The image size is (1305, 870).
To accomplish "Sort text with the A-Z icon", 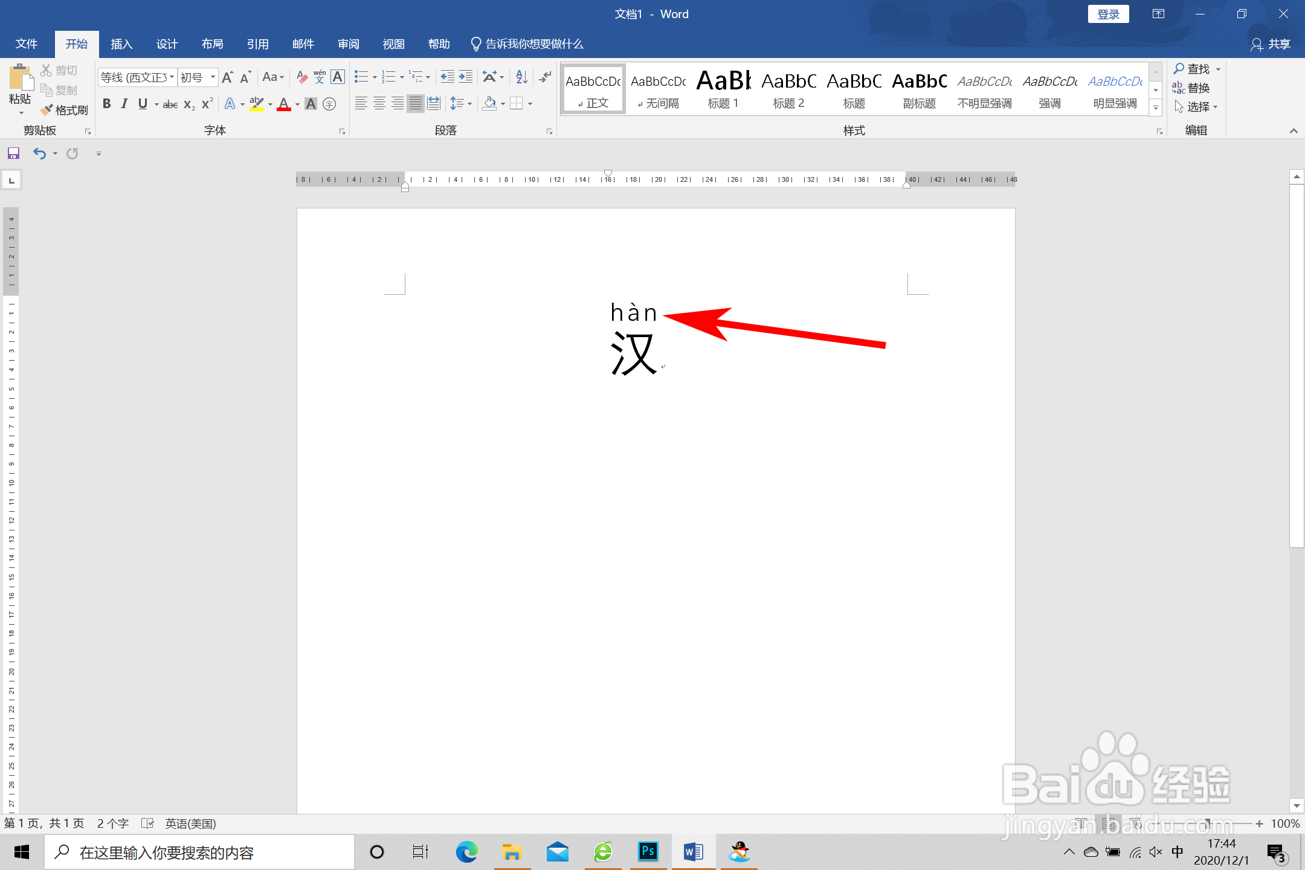I will coord(522,77).
